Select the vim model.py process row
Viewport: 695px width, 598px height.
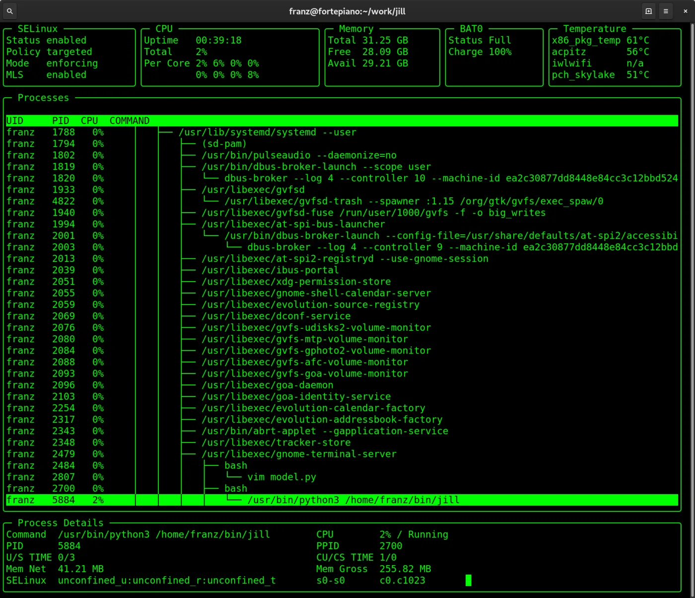[x=342, y=477]
